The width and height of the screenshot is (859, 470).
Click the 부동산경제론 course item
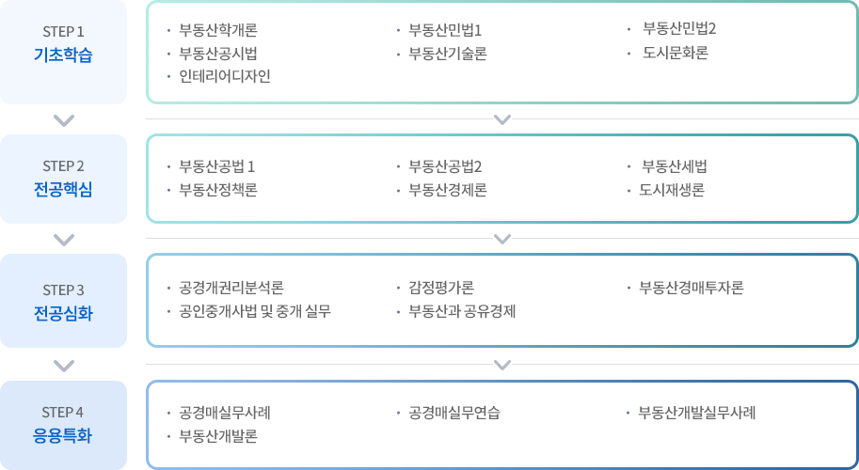tap(448, 190)
